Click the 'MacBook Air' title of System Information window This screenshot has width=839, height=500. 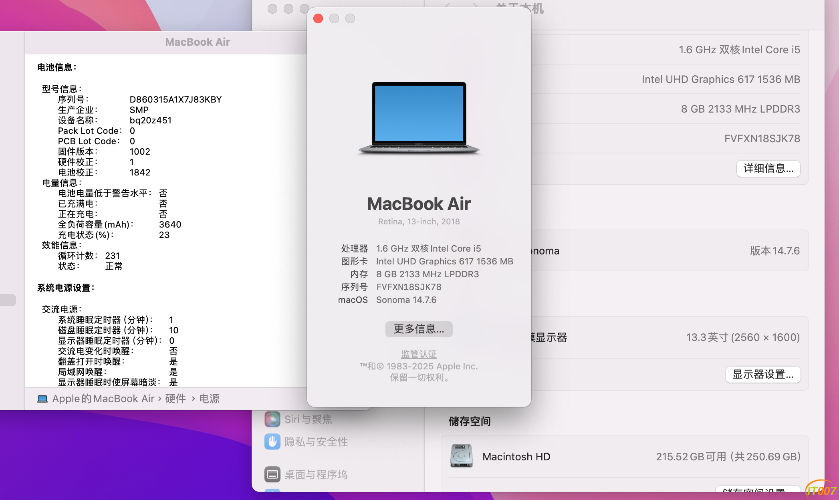click(x=198, y=42)
